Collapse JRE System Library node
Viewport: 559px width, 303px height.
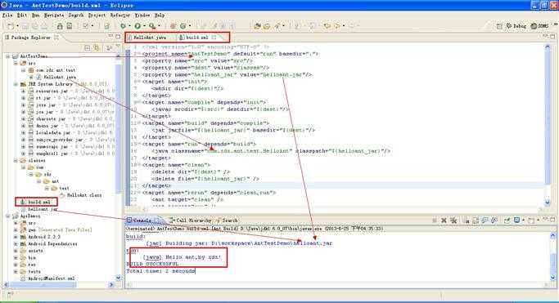pos(16,84)
